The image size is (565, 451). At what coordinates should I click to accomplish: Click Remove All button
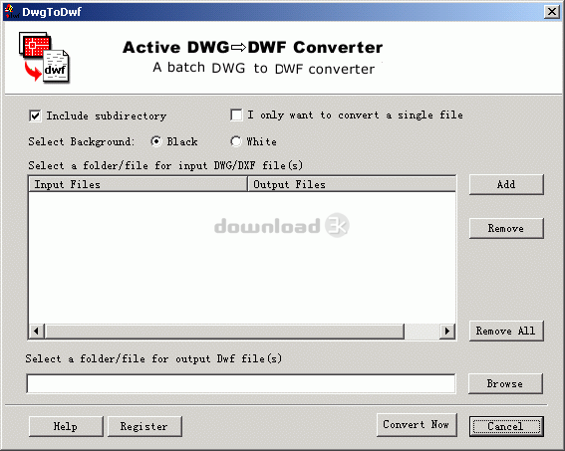point(506,331)
